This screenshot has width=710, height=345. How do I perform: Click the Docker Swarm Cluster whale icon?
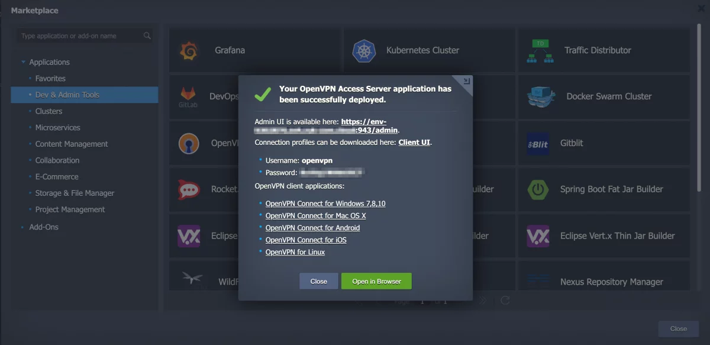[x=541, y=96]
